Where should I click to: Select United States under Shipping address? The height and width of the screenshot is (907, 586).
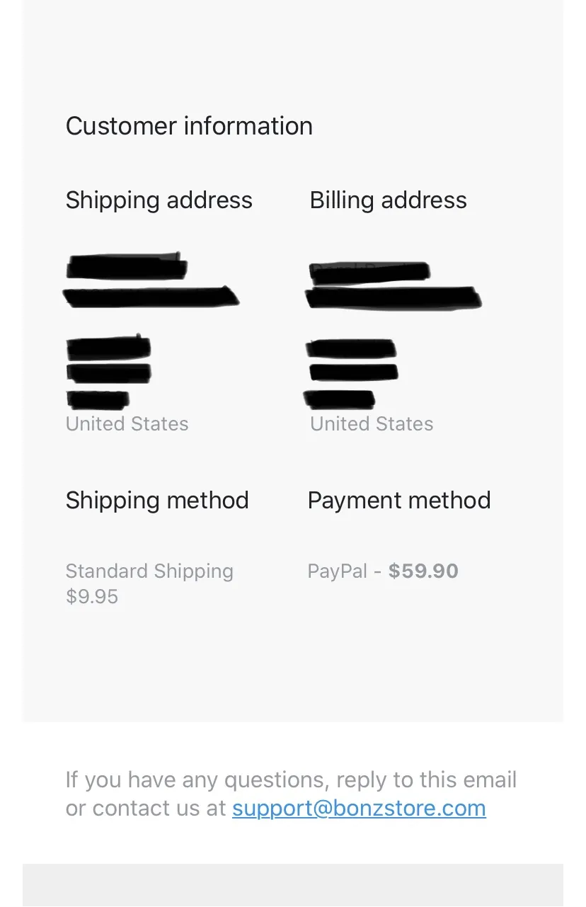[127, 424]
